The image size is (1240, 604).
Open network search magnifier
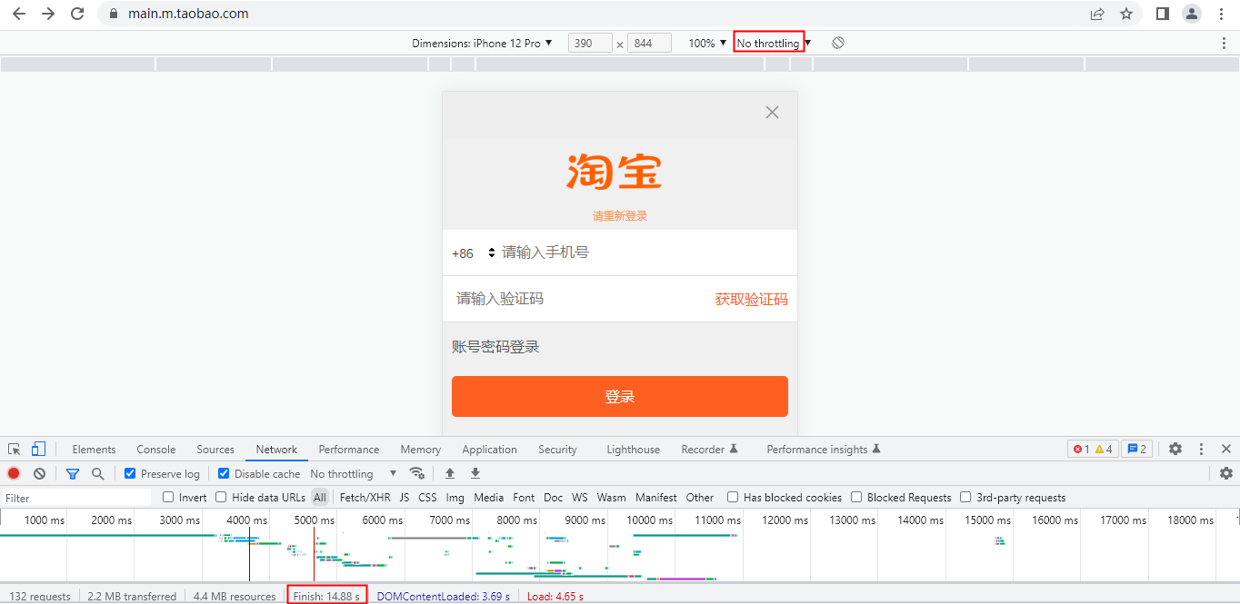pos(97,473)
